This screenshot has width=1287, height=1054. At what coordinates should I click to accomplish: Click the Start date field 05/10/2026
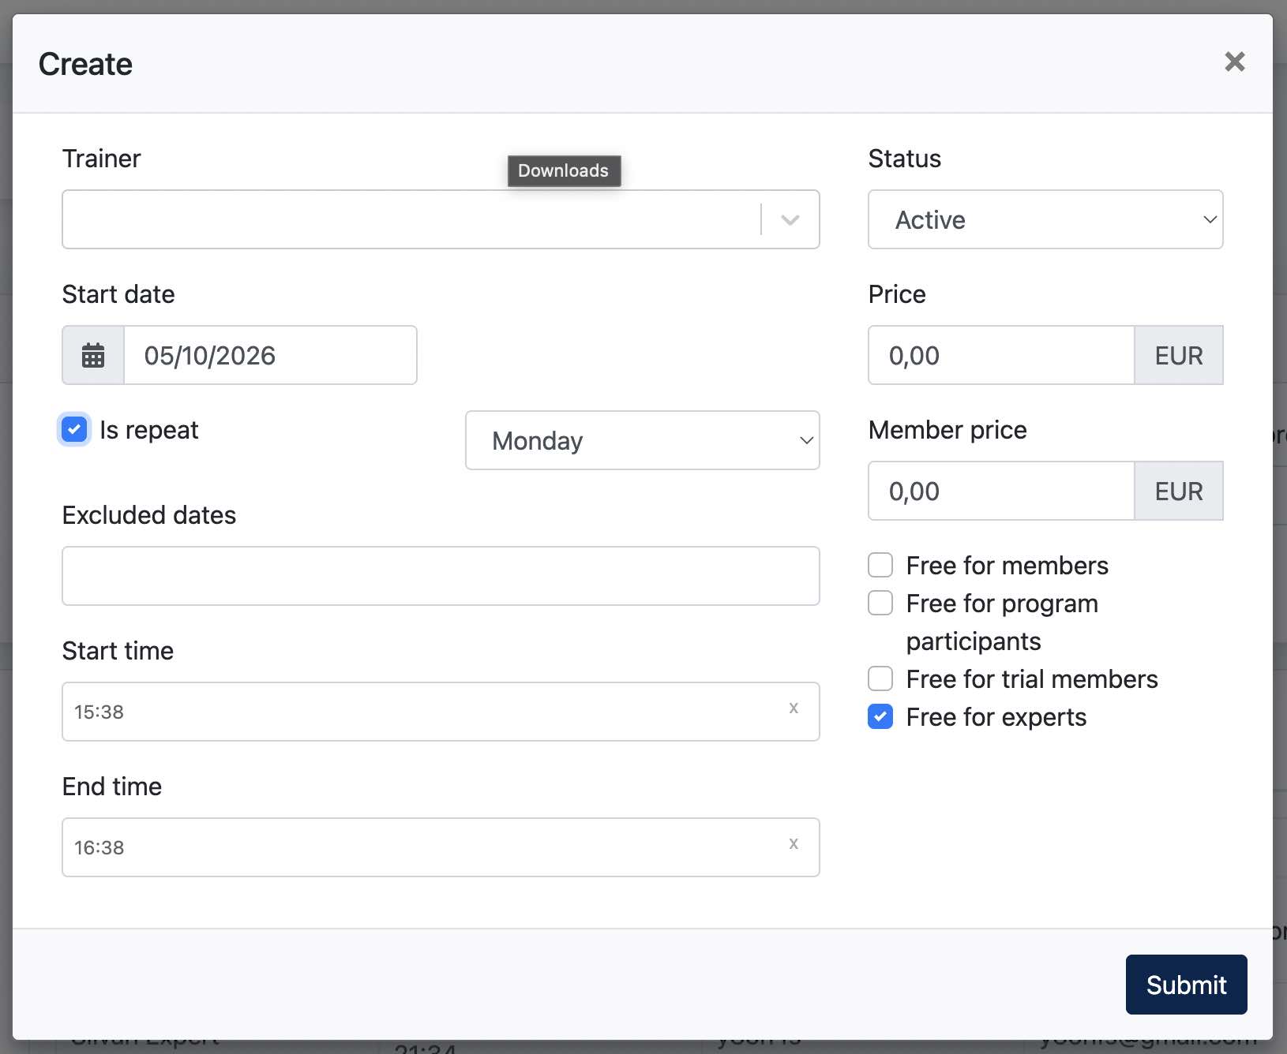pos(270,355)
